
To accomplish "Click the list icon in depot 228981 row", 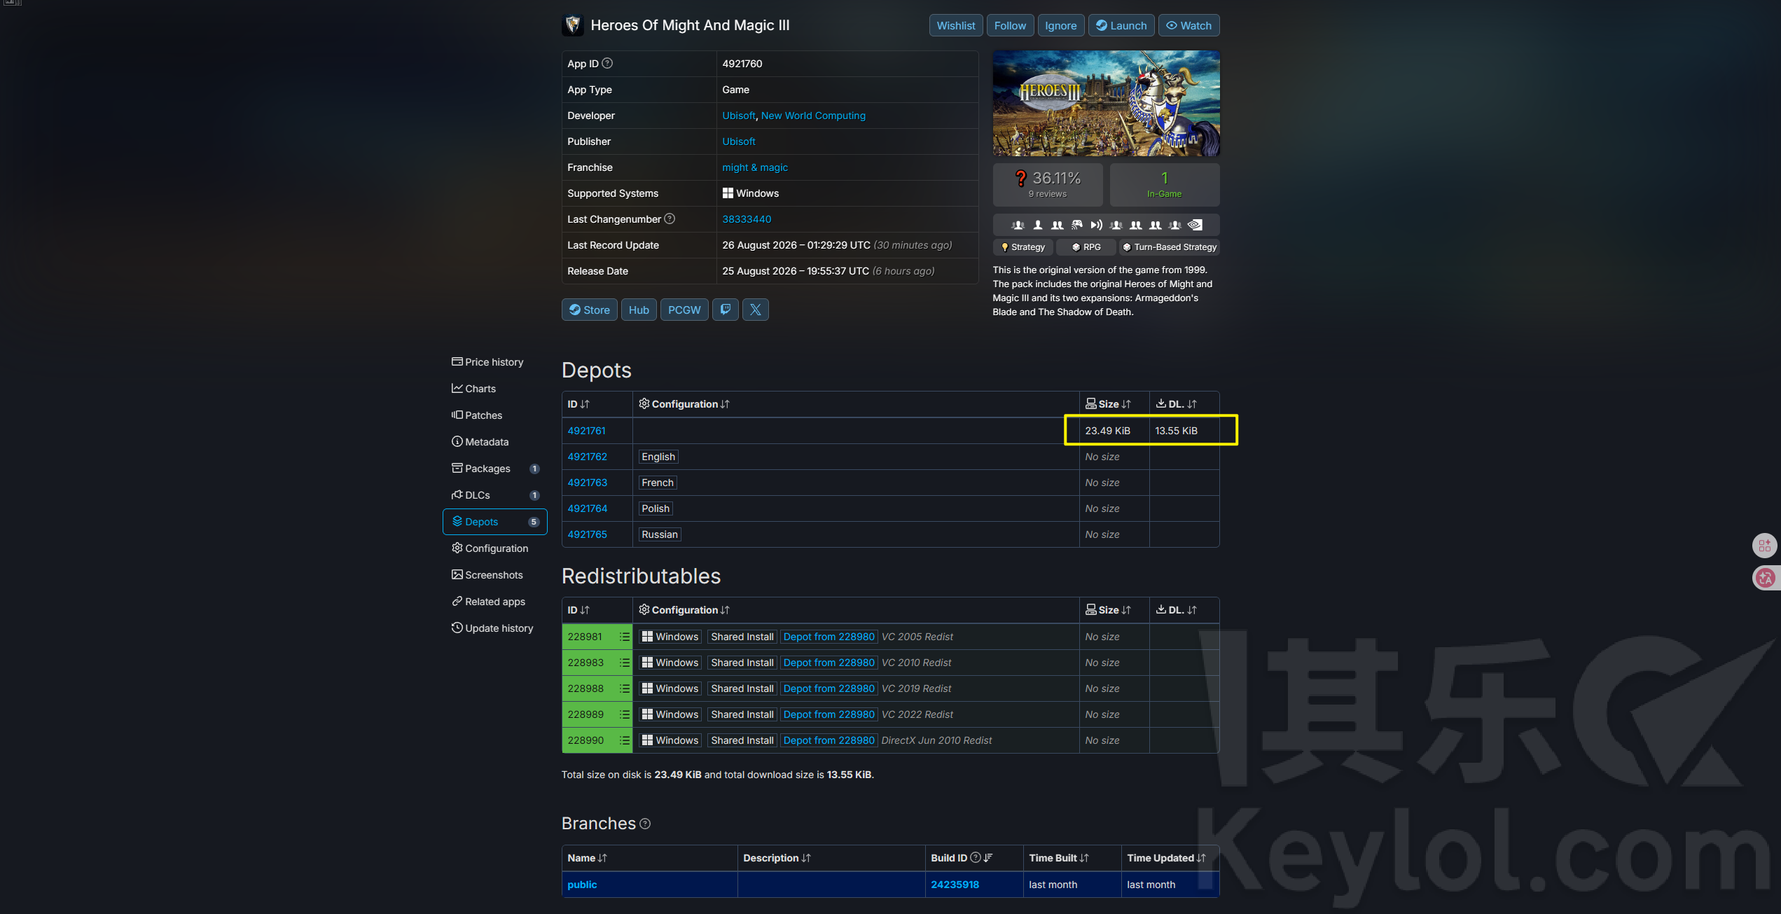I will pyautogui.click(x=625, y=637).
